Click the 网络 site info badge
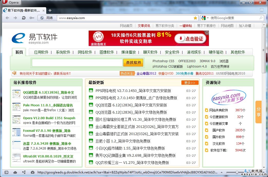This screenshot has height=177, width=268. click(x=47, y=18)
